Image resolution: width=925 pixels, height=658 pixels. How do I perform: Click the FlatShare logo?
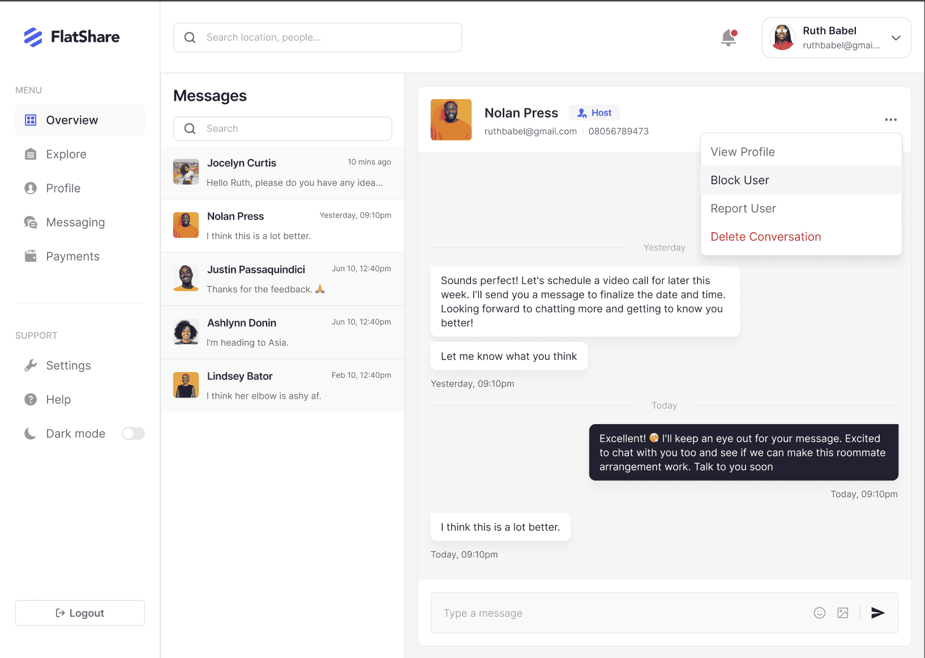(x=71, y=37)
